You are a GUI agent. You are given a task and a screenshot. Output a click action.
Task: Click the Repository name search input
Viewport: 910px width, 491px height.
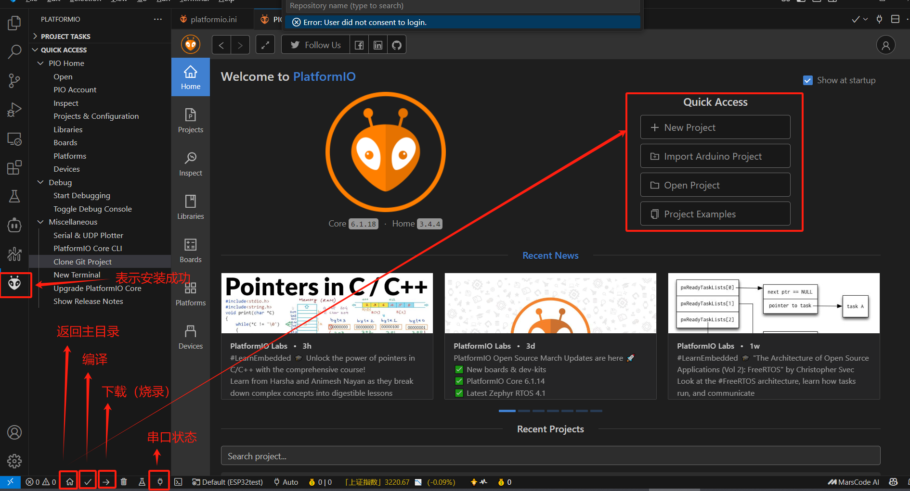click(462, 6)
